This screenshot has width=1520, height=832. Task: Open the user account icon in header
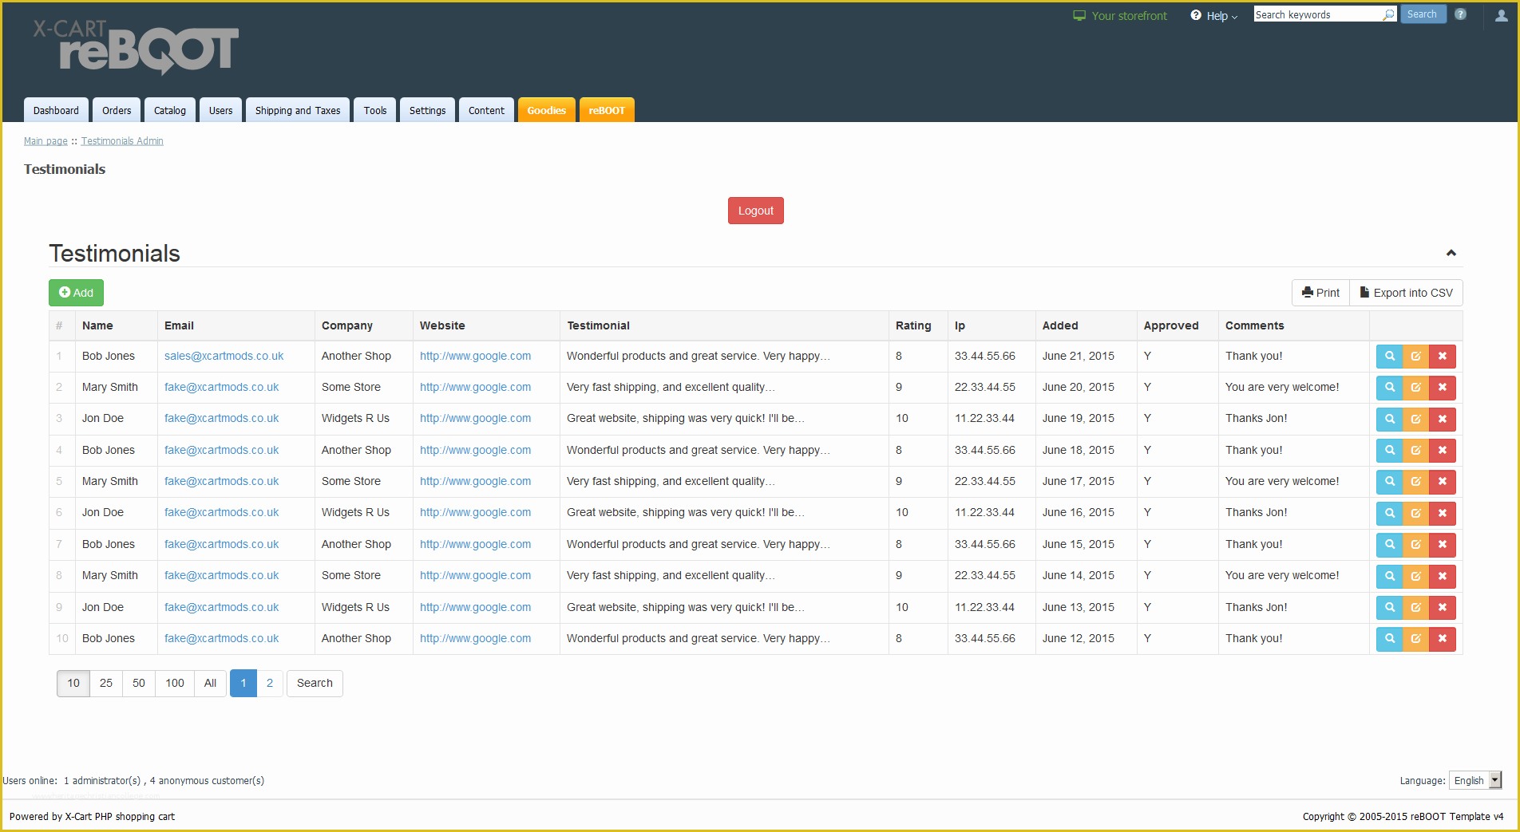click(x=1501, y=15)
